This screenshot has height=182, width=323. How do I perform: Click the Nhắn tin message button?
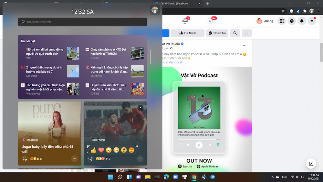pos(217,33)
